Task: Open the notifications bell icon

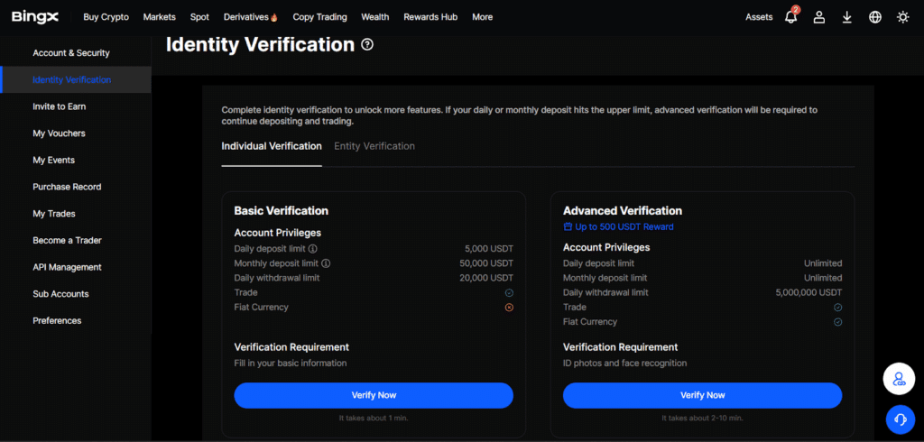Action: [x=790, y=17]
